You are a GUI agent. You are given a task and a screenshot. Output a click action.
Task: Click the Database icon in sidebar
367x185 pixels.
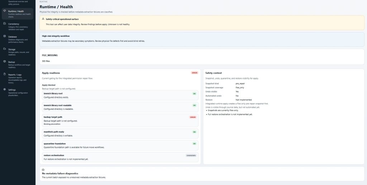4,36
